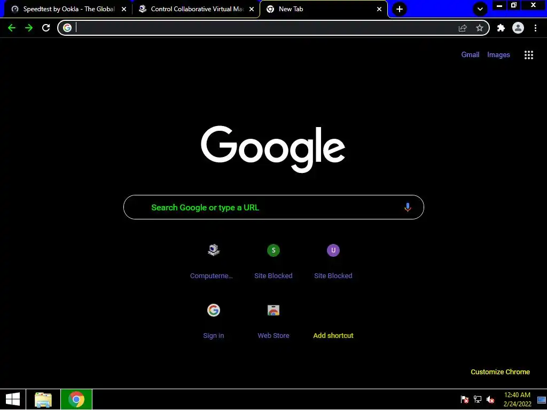Image resolution: width=547 pixels, height=410 pixels.
Task: Go back using the back arrow
Action: 12,28
